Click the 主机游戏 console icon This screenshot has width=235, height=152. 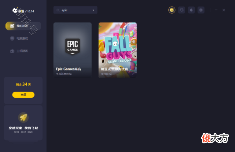coord(12,51)
